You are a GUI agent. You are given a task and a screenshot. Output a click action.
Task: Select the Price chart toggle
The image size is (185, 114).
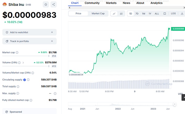(78, 14)
